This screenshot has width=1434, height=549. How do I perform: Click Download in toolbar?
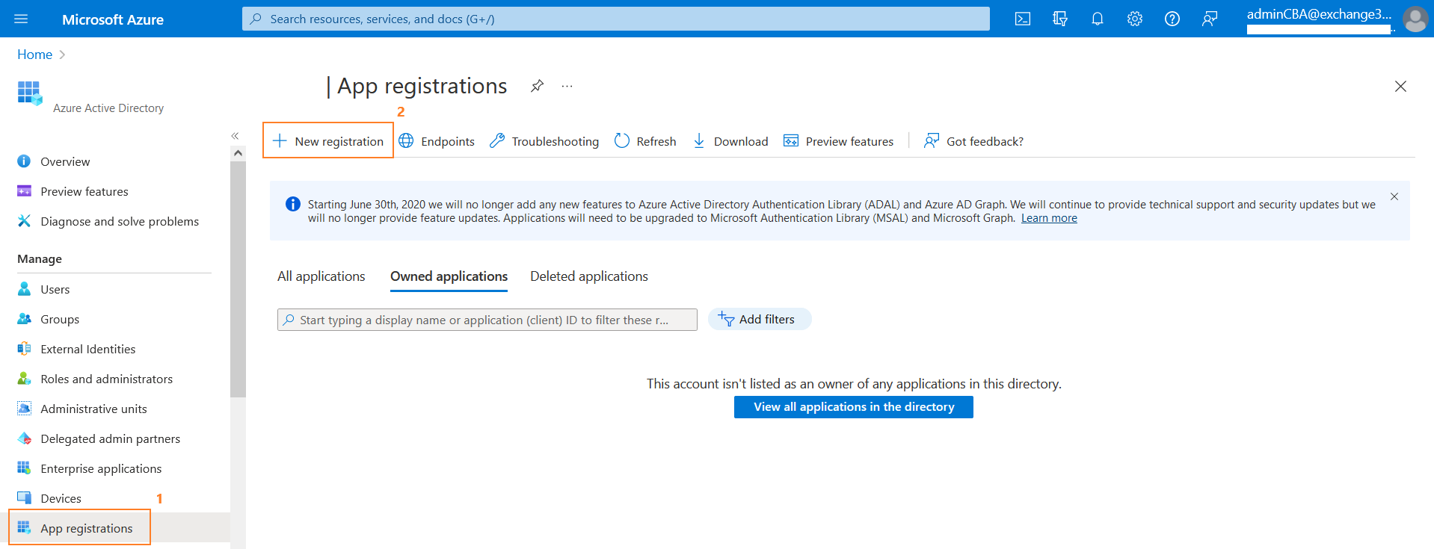pyautogui.click(x=730, y=141)
